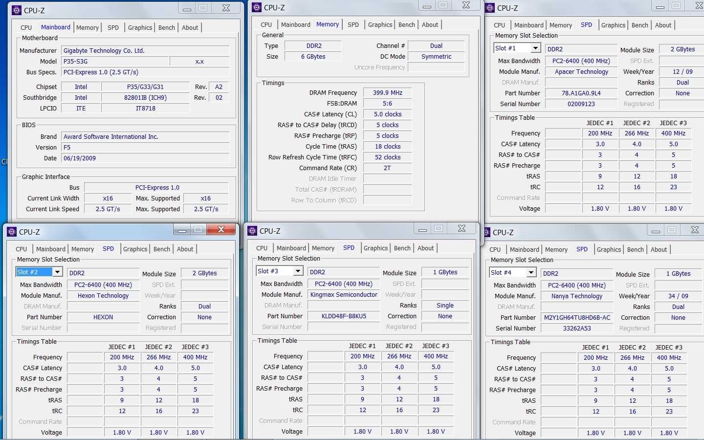Switch to Mainboard tab in Memory window

[x=296, y=24]
